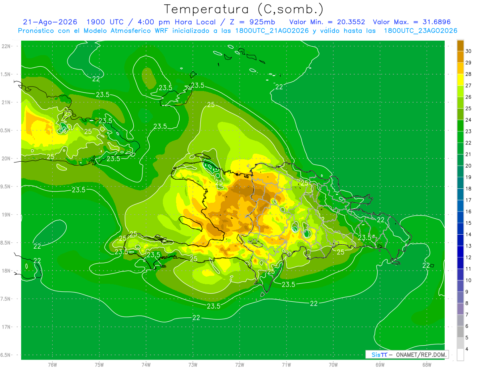This screenshot has height=370, width=479.
Task: Click the latitude axis label '1.5N'
Action: click(6, 74)
